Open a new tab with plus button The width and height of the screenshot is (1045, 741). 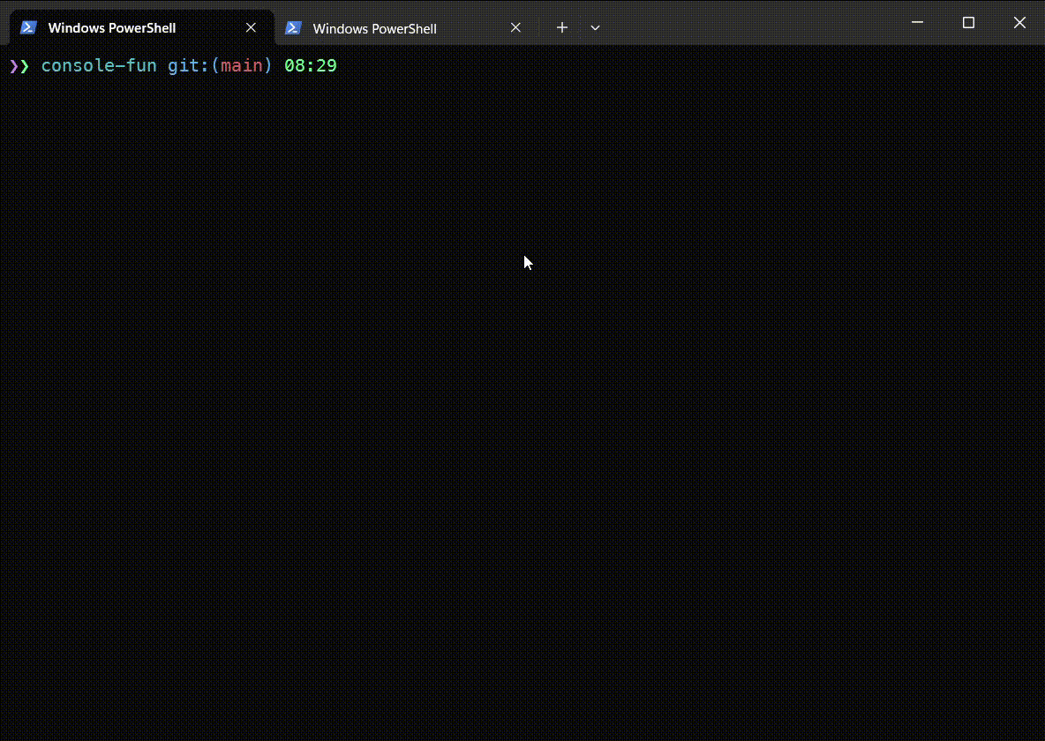pyautogui.click(x=562, y=27)
